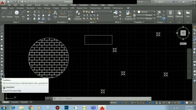Open the Layer Properties manager
This screenshot has width=196, height=110.
[77, 15]
